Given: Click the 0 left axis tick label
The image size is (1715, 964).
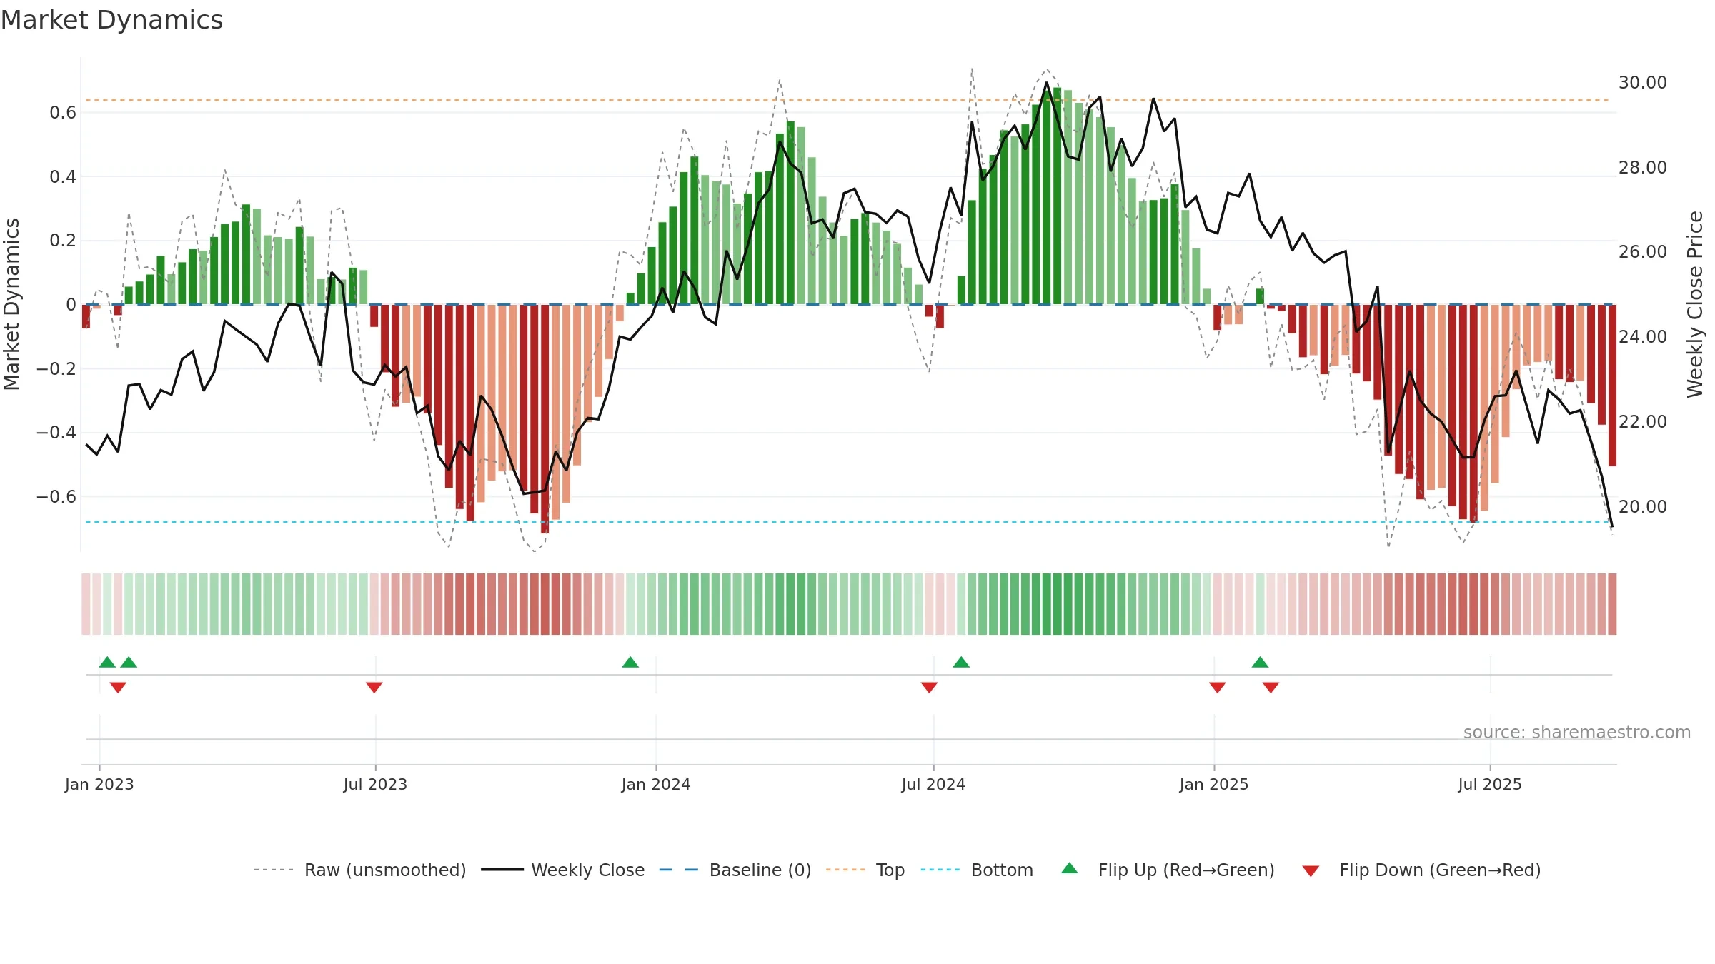Looking at the screenshot, I should coord(71,305).
